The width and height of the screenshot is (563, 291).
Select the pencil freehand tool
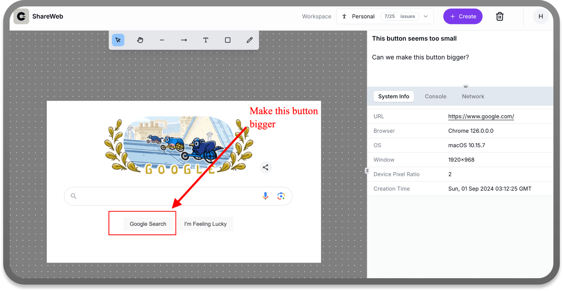point(250,40)
